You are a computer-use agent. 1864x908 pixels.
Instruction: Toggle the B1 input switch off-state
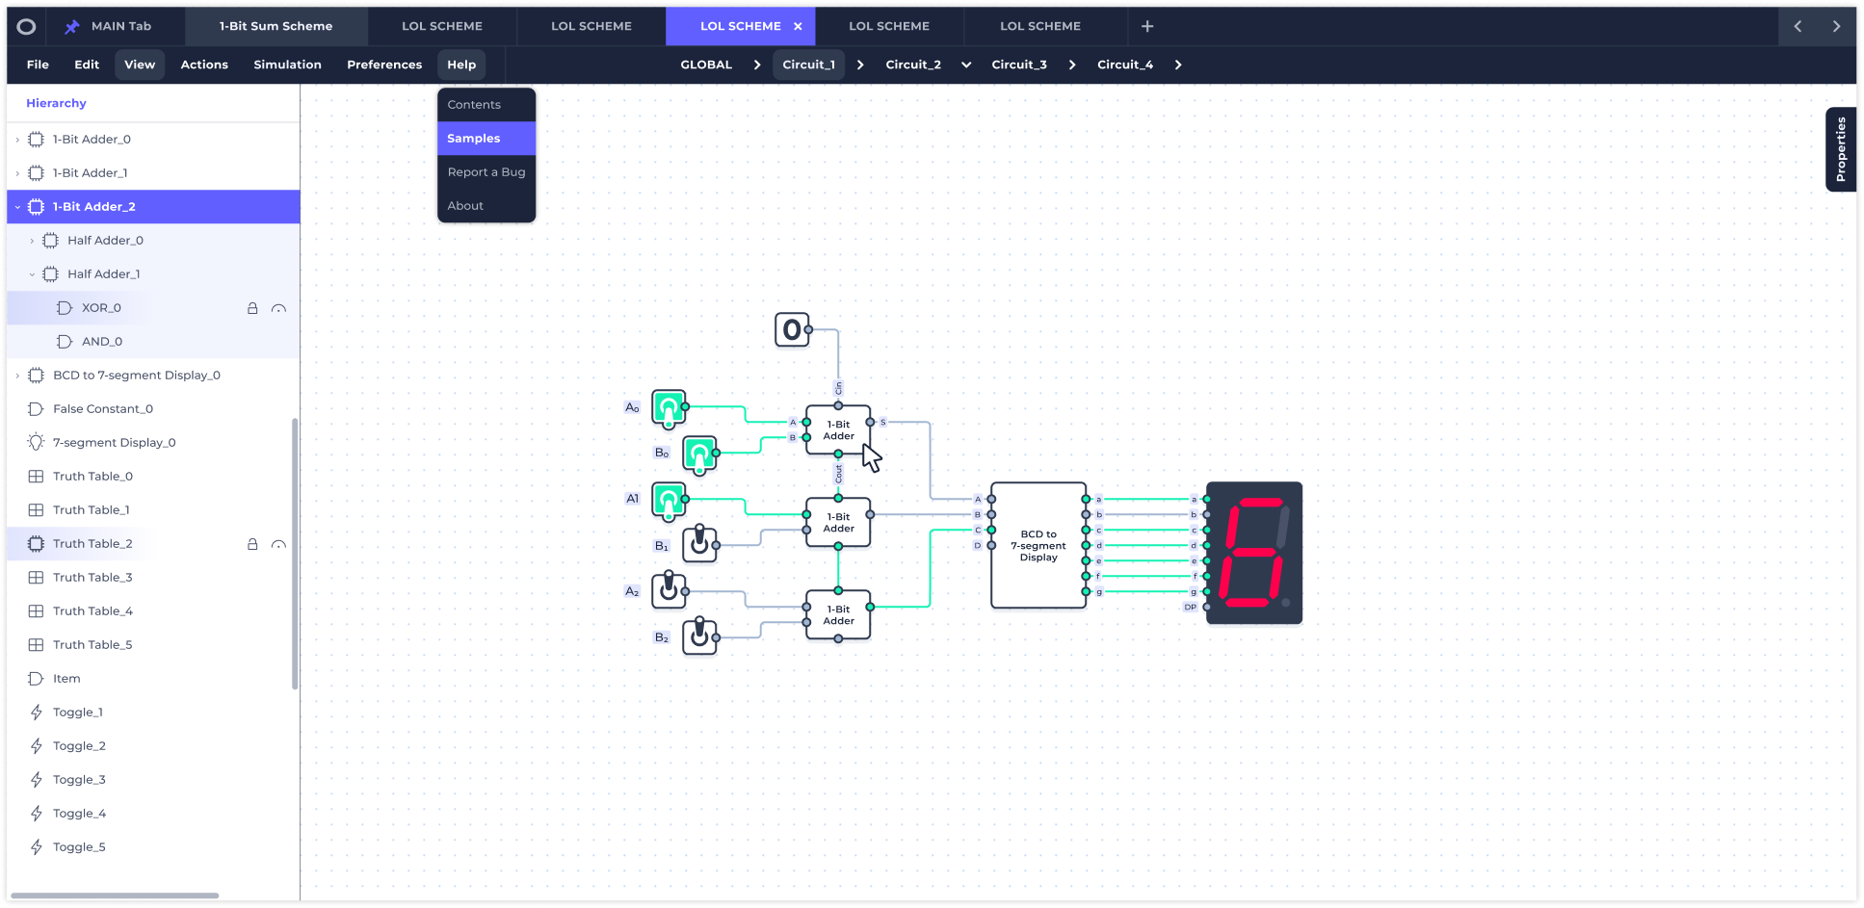699,545
